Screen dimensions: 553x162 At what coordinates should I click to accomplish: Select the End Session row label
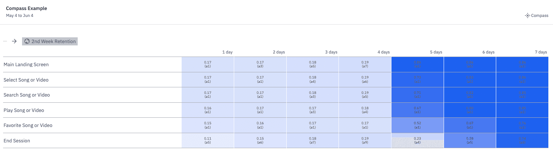[x=17, y=141]
